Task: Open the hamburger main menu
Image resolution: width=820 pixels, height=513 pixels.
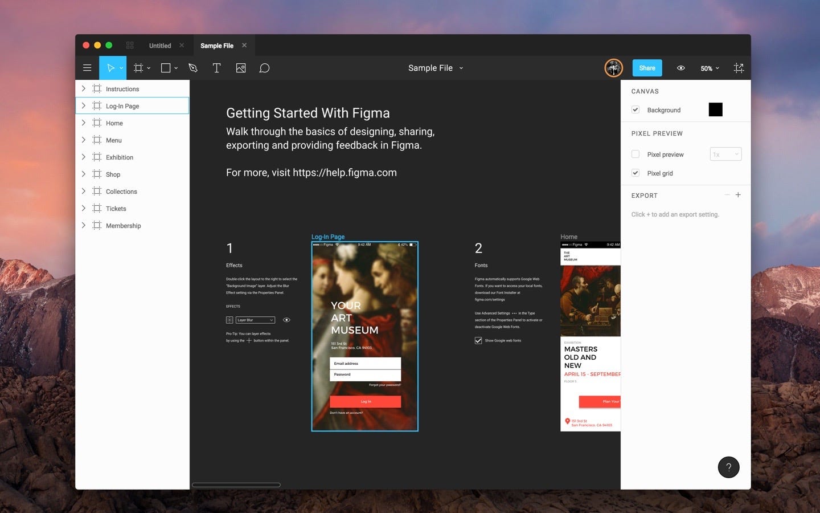Action: [87, 68]
